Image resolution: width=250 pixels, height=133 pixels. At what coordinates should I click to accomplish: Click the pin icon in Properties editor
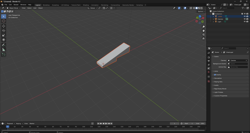click(247, 52)
